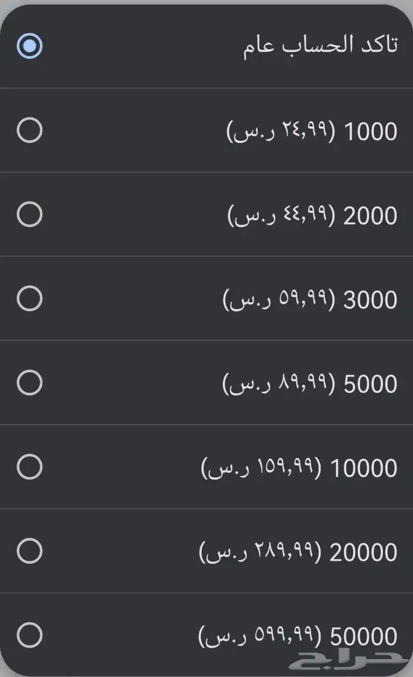Tap the تاكد الحساب عام label text
The width and height of the screenshot is (413, 677).
click(320, 46)
